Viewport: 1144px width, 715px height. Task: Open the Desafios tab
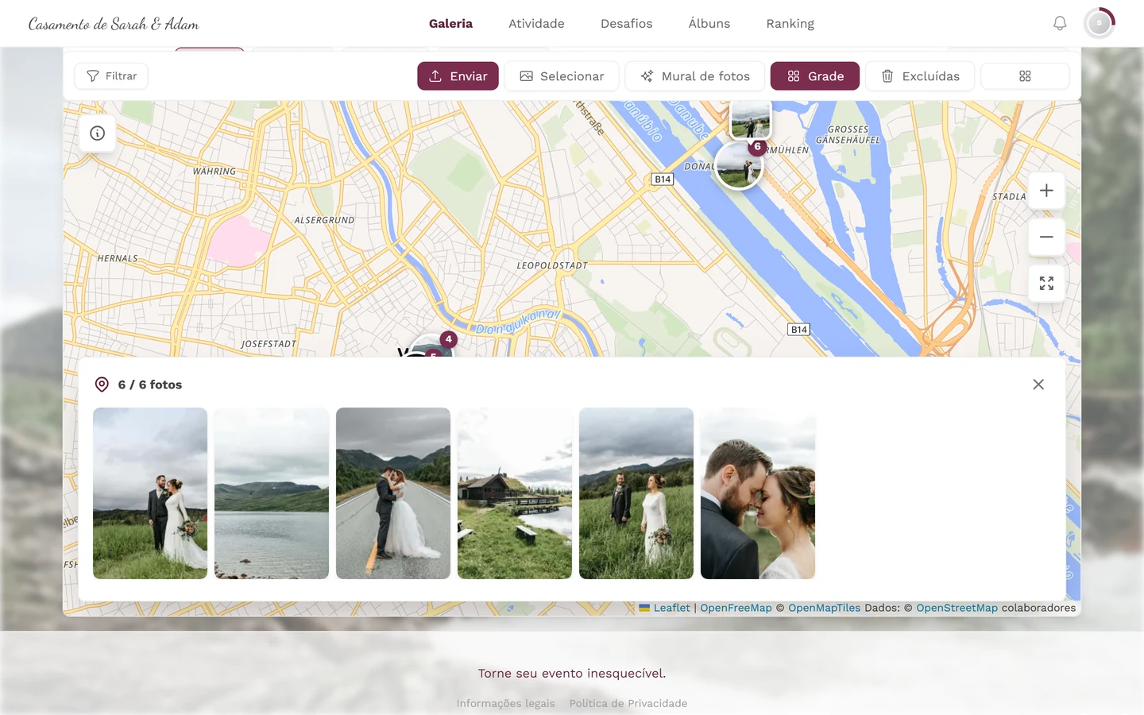[x=626, y=24]
